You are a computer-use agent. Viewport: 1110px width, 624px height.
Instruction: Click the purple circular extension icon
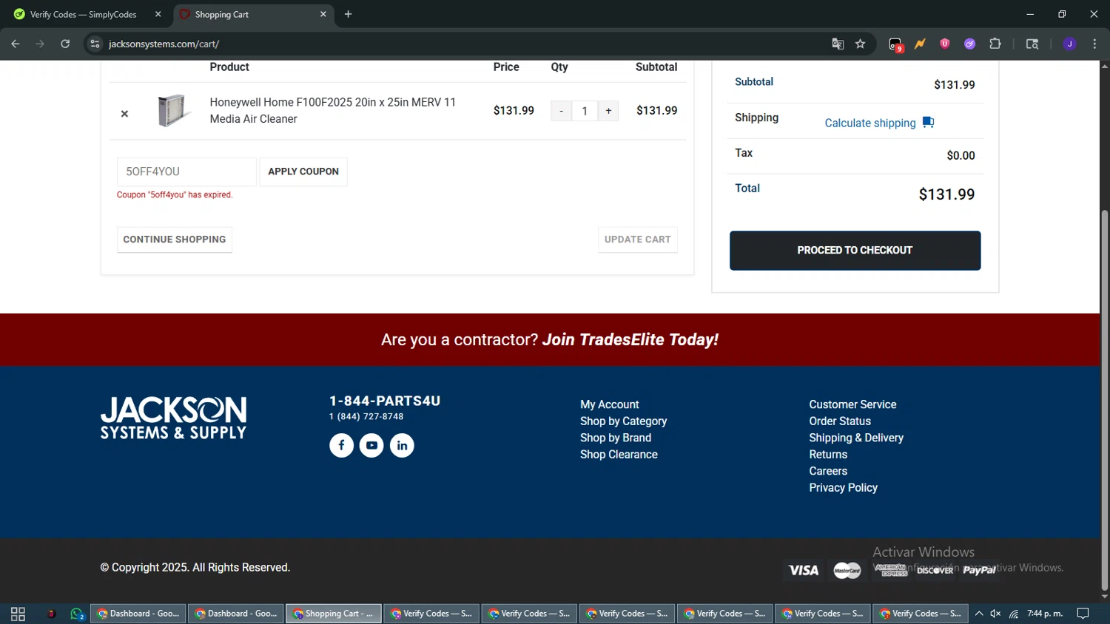coord(970,44)
